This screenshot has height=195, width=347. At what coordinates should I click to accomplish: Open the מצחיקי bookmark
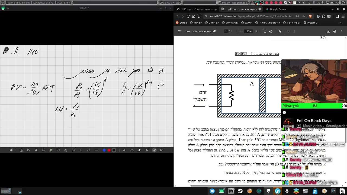[x=182, y=23]
